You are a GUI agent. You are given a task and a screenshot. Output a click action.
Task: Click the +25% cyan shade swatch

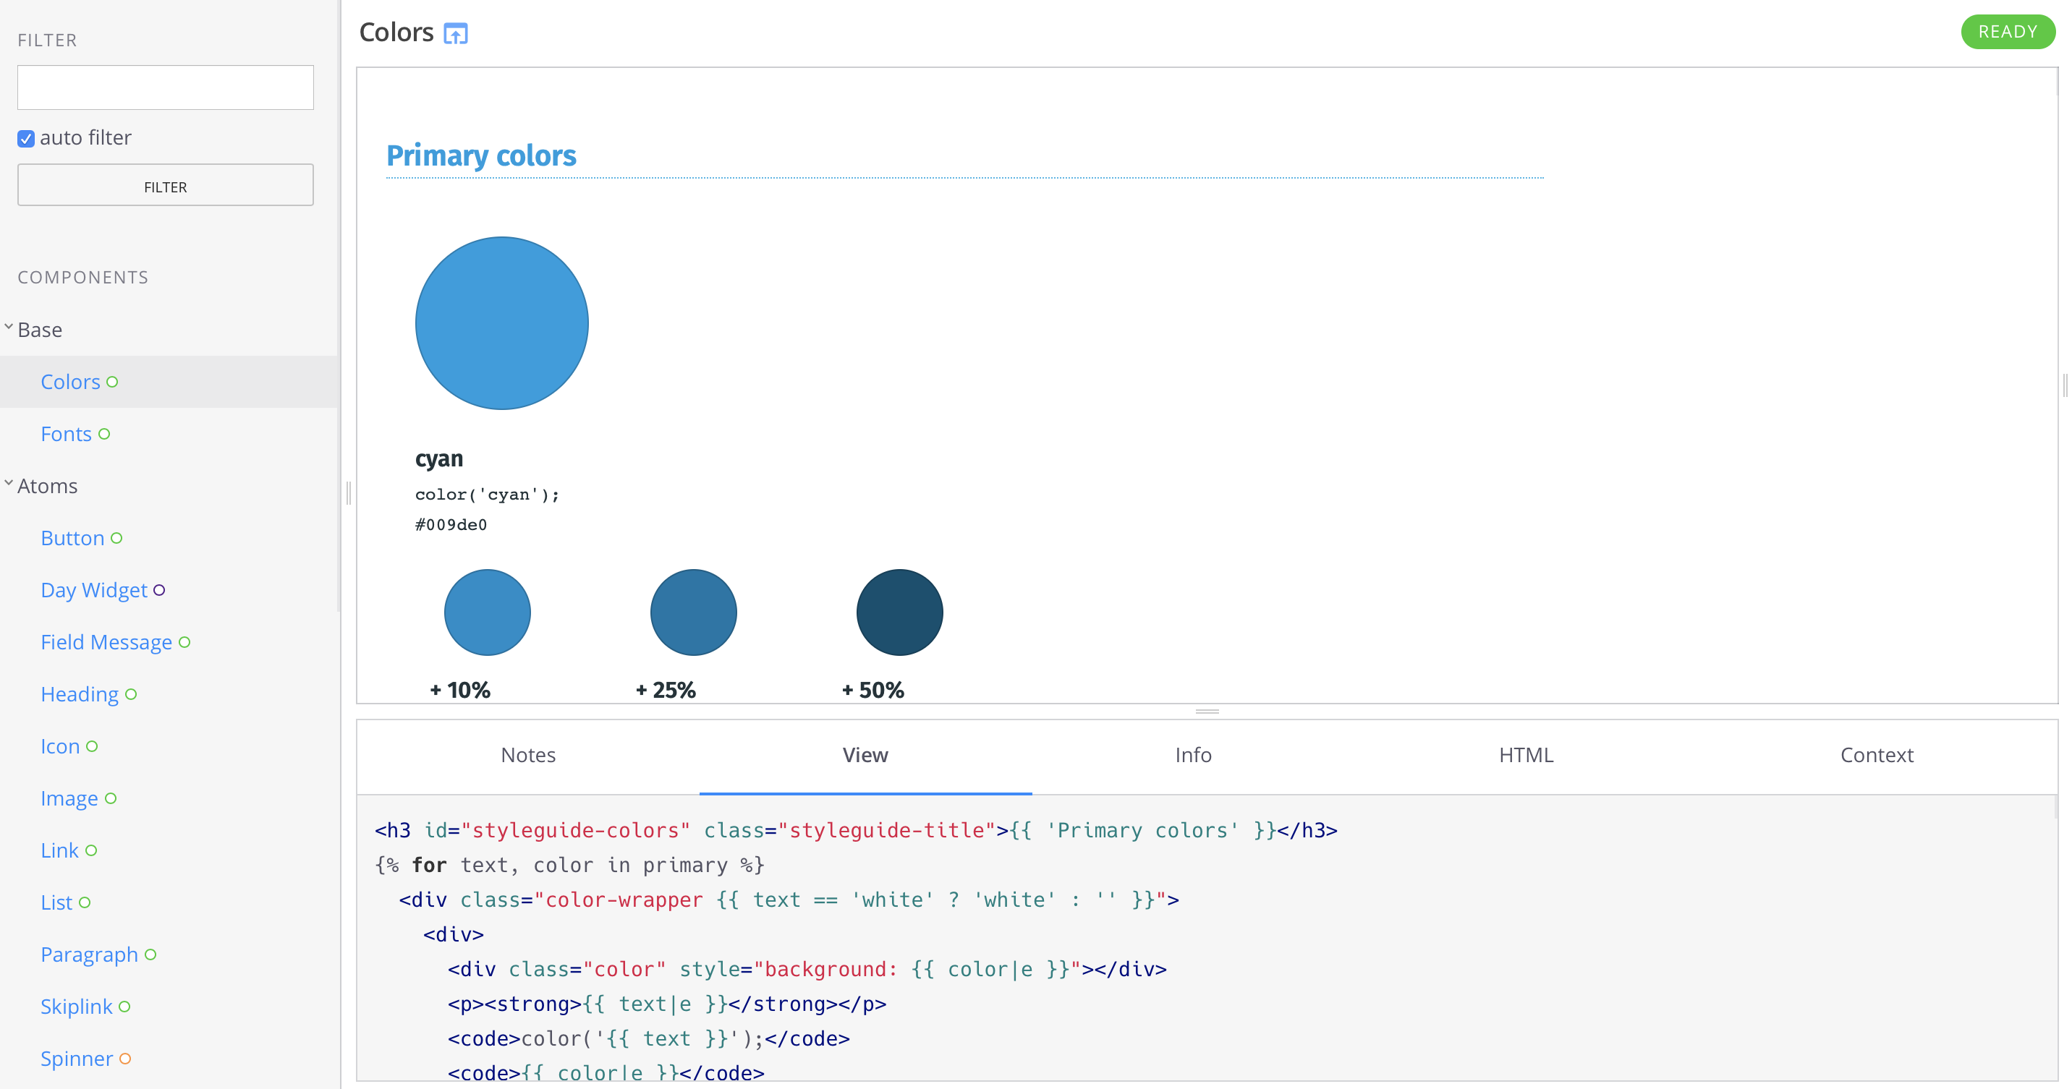pyautogui.click(x=693, y=612)
